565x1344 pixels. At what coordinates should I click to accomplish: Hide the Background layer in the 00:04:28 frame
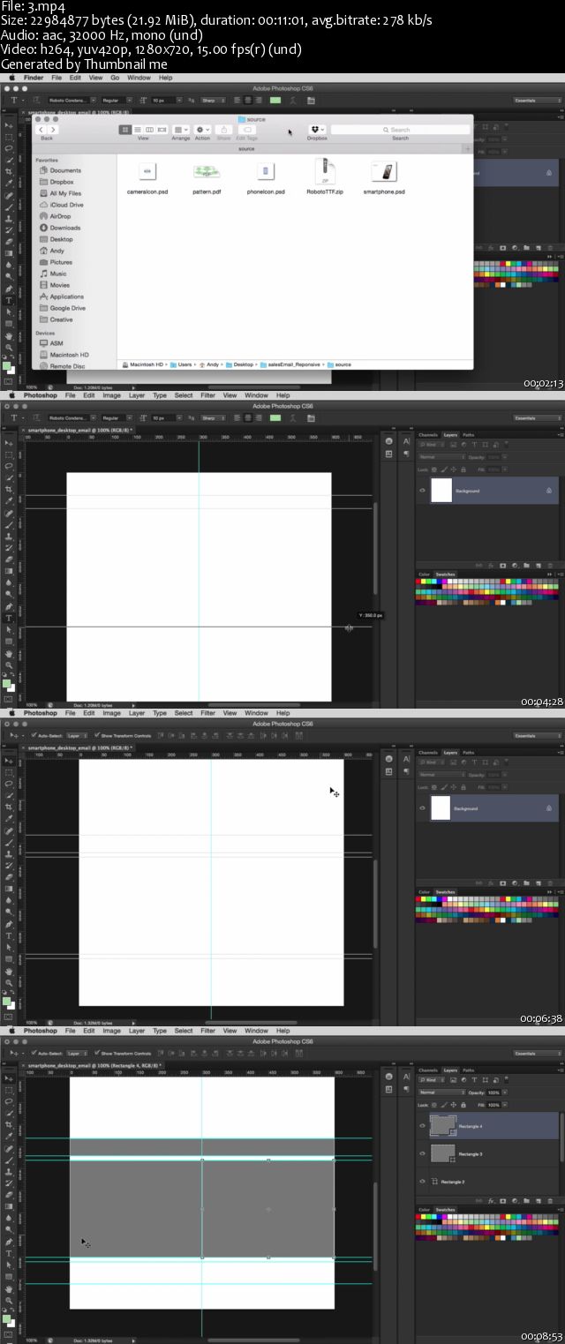[422, 490]
